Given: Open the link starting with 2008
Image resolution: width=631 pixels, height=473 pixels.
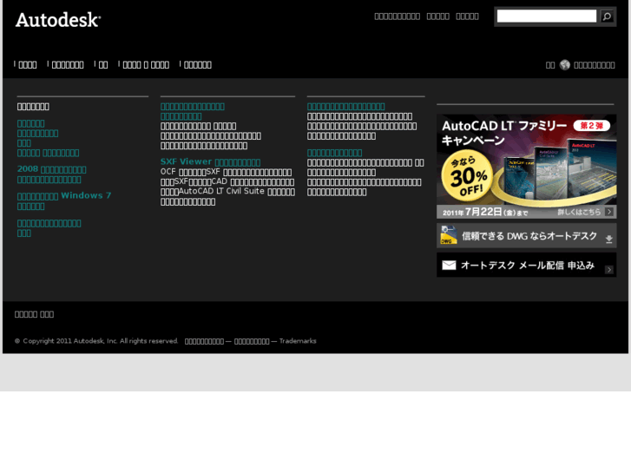Looking at the screenshot, I should pyautogui.click(x=51, y=174).
